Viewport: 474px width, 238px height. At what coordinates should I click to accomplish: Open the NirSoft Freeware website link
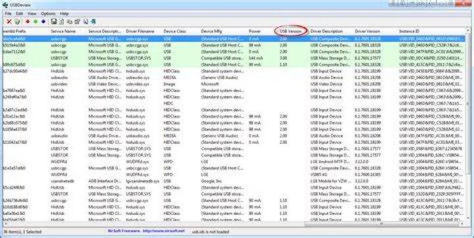[x=146, y=231]
